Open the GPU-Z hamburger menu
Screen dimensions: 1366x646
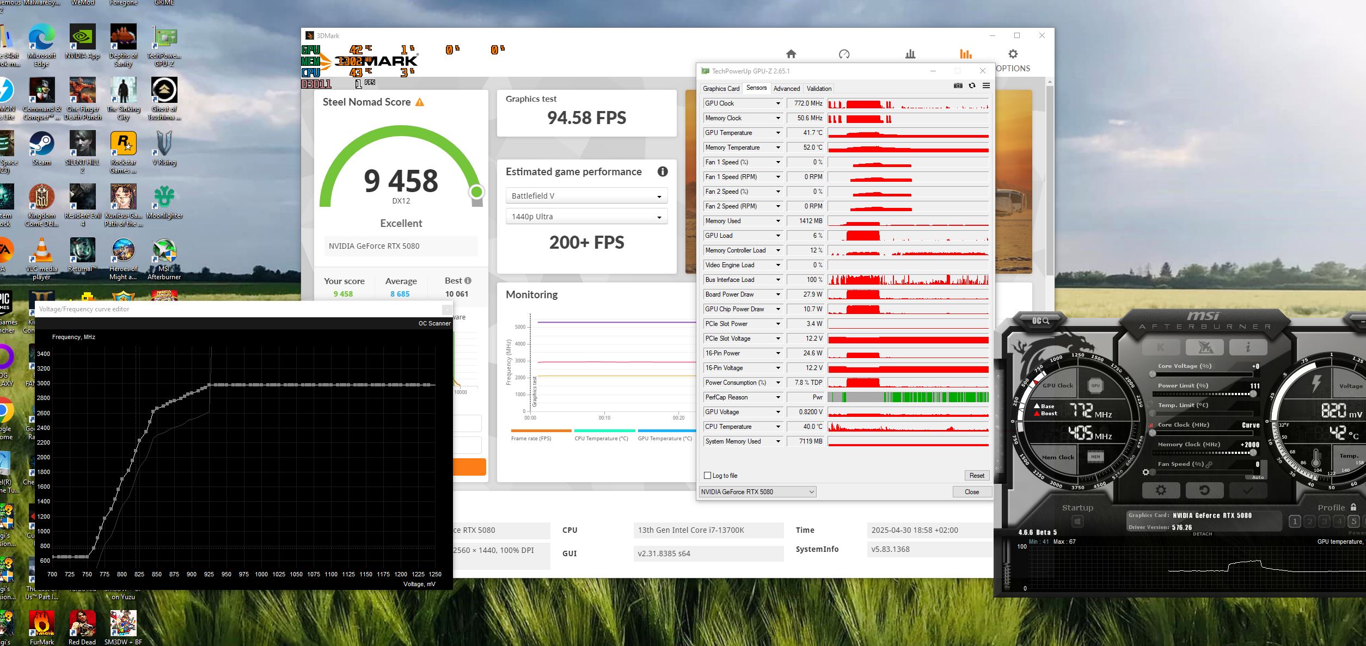(986, 86)
